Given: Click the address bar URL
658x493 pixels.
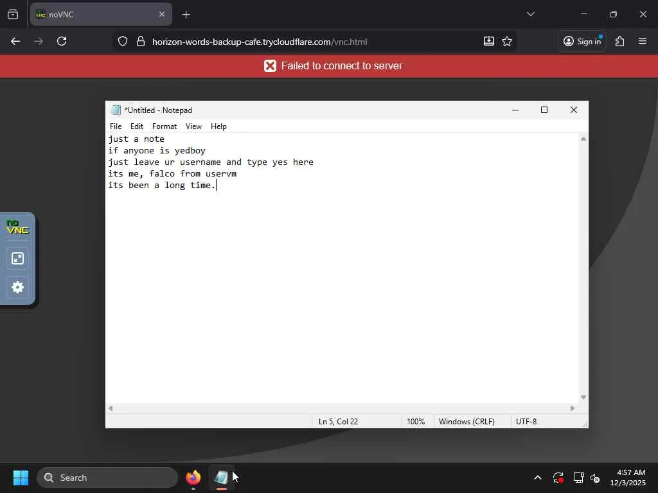Looking at the screenshot, I should click(x=260, y=42).
